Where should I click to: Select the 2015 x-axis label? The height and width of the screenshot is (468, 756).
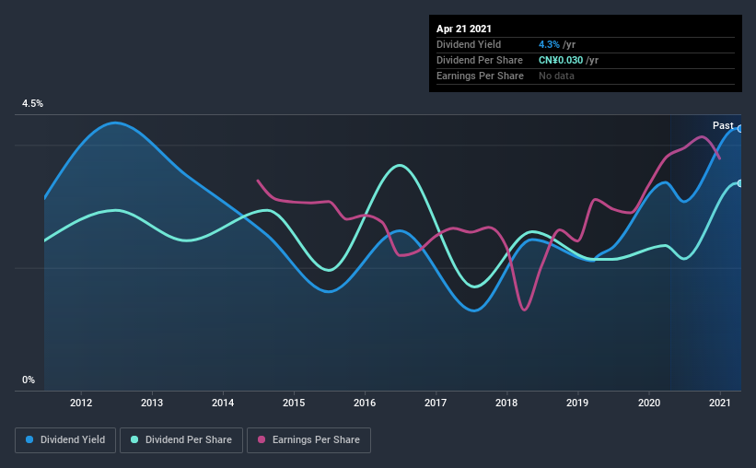click(294, 403)
